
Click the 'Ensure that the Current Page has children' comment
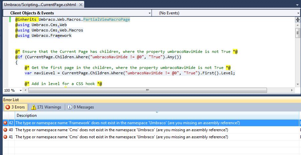tap(126, 52)
